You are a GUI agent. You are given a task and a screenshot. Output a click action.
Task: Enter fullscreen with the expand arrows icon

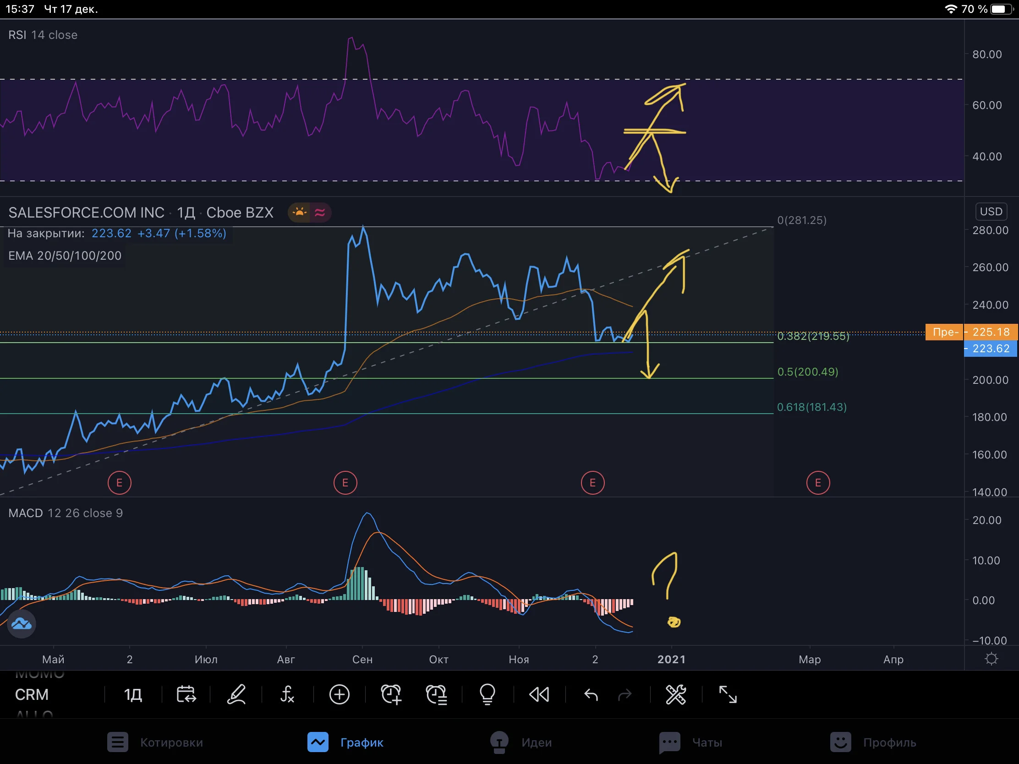[x=728, y=694]
